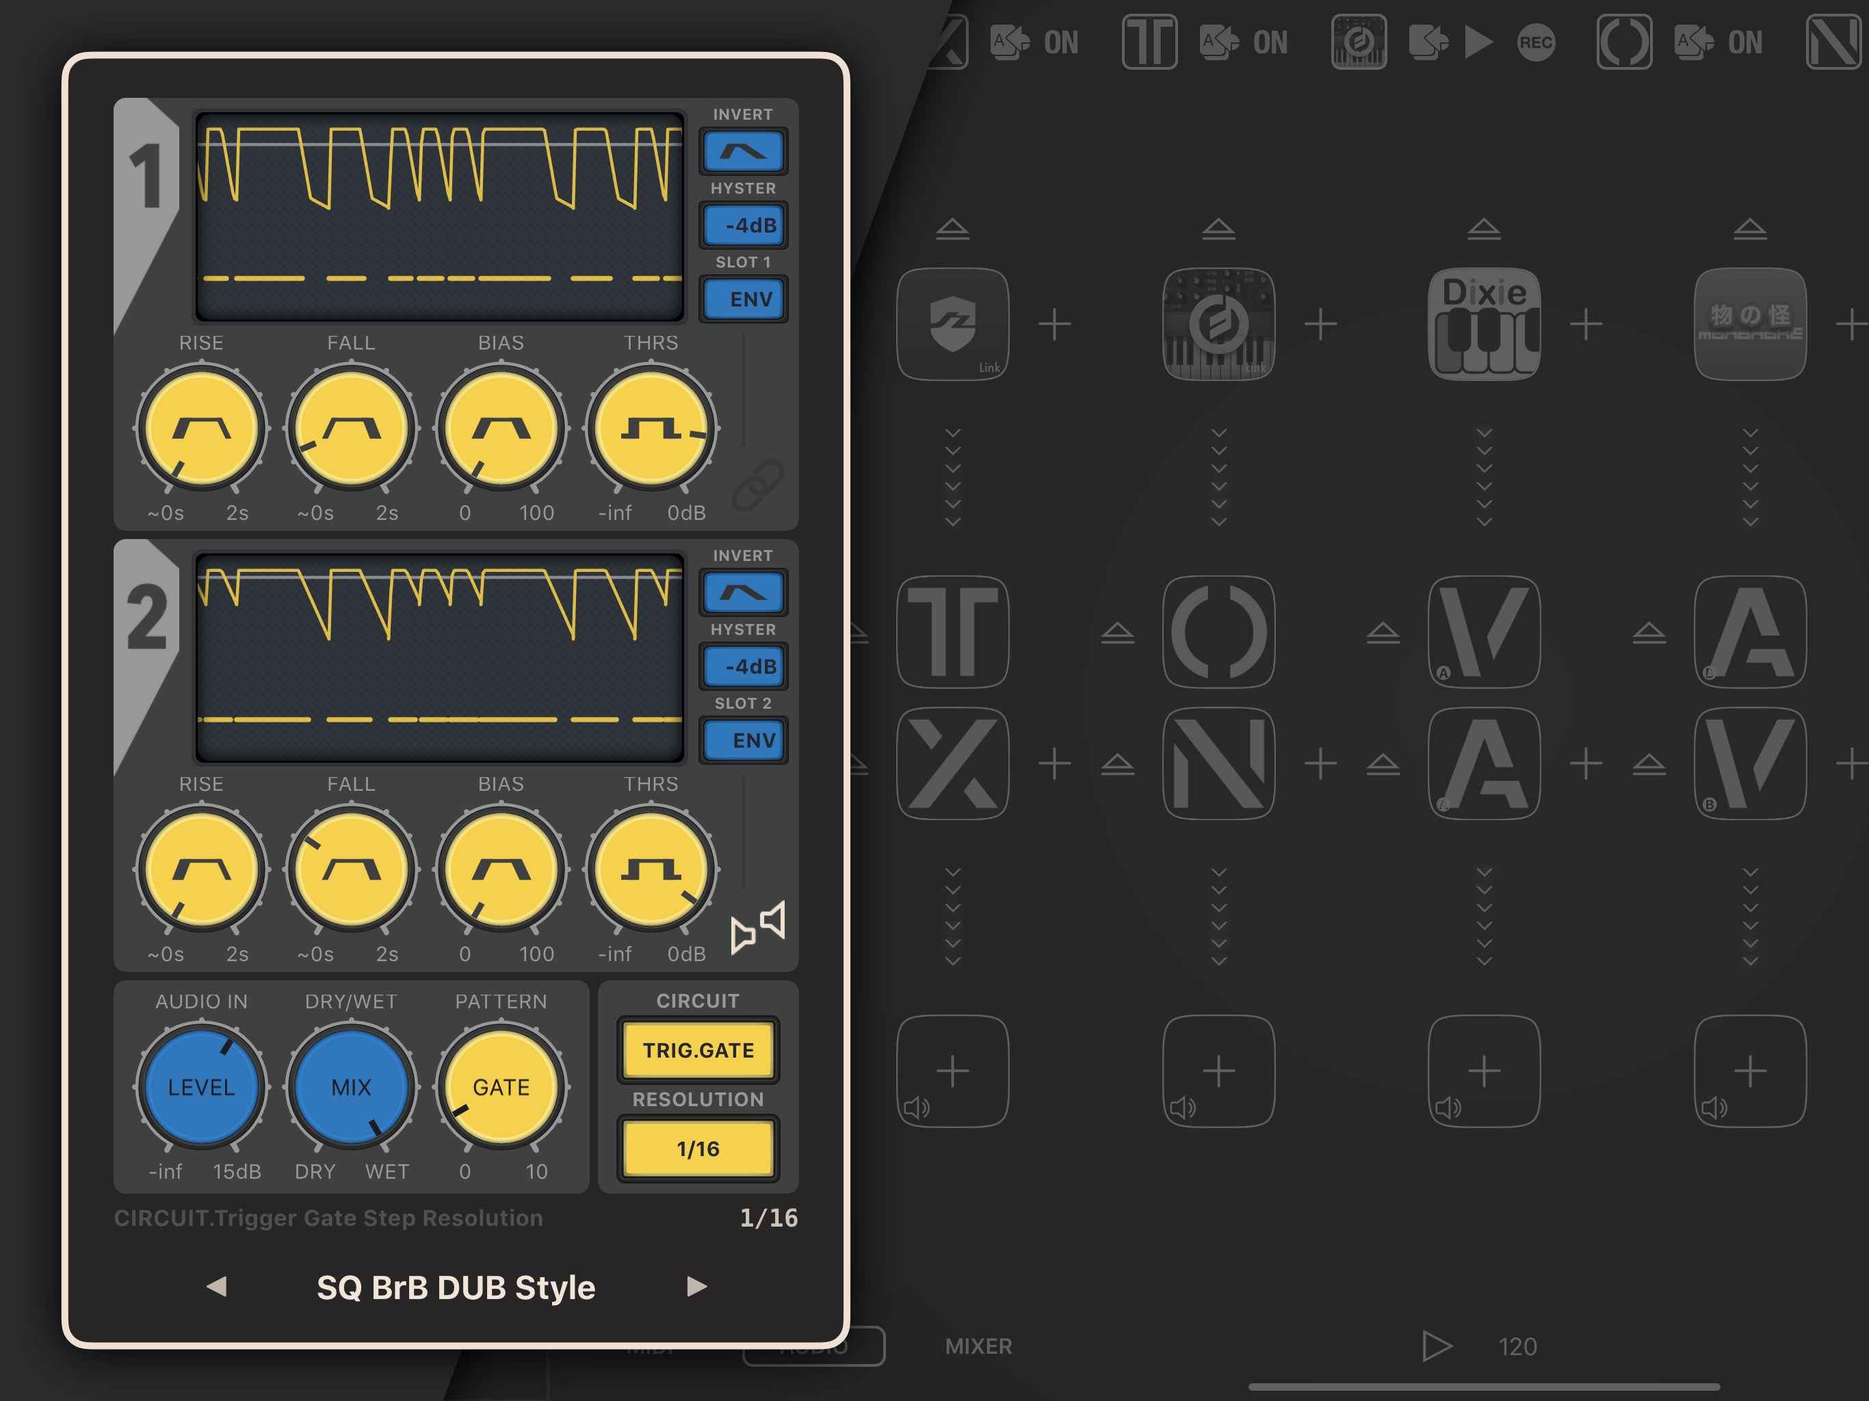
Task: Click the DRY/WET MIX knob
Action: click(351, 1086)
